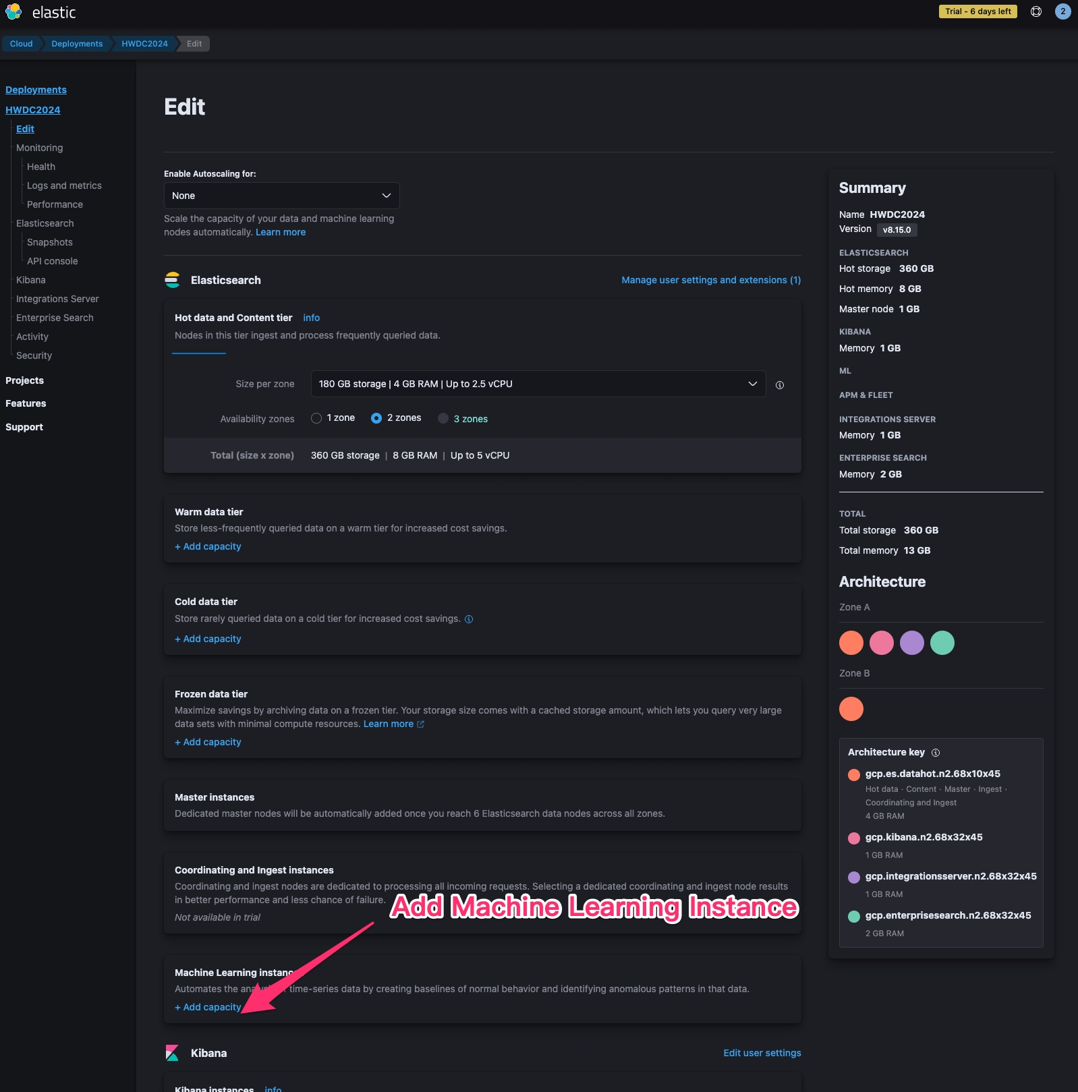Select Edit in sidebar navigation
Viewport: 1078px width, 1092px height.
[x=25, y=129]
